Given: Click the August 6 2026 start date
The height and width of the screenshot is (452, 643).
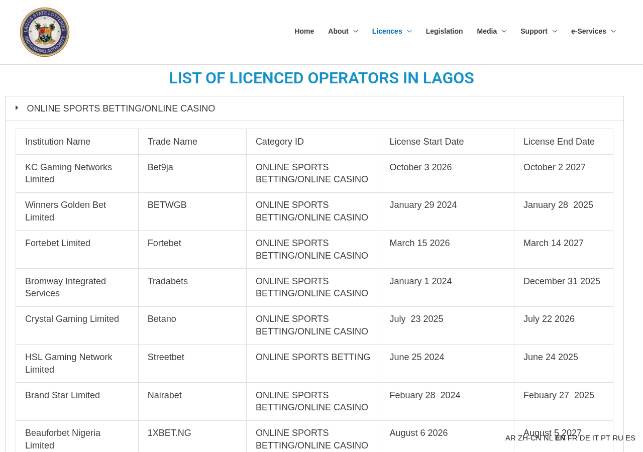Looking at the screenshot, I should [447, 436].
